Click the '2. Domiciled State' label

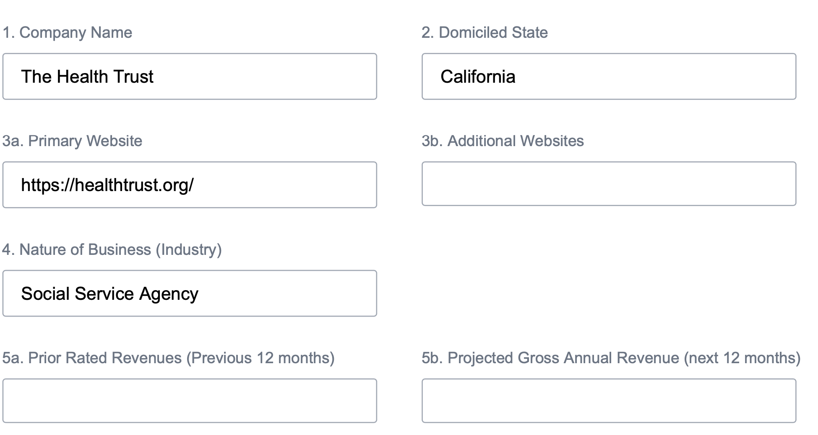[485, 33]
